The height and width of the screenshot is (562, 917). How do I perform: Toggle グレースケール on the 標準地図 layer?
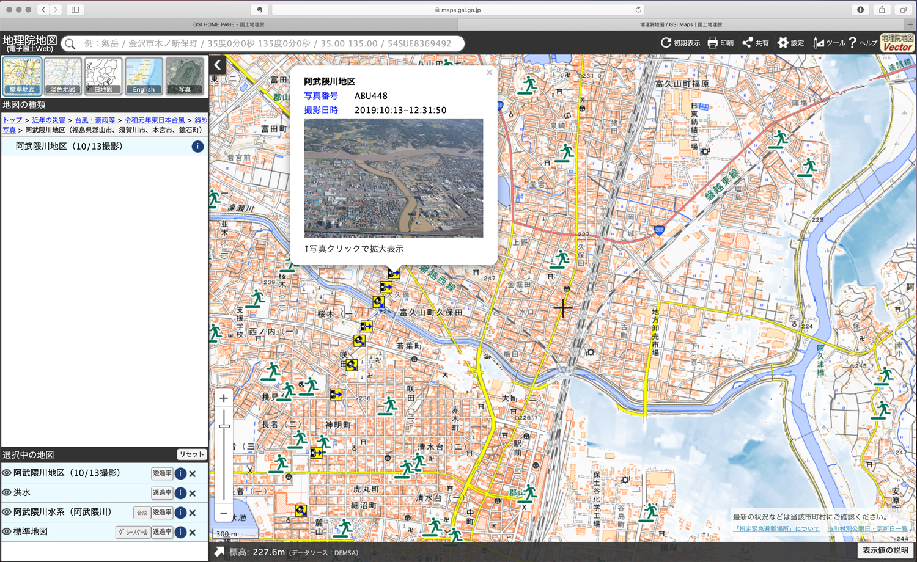point(133,532)
